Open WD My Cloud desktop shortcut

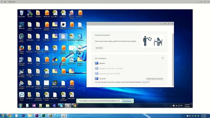[22, 96]
